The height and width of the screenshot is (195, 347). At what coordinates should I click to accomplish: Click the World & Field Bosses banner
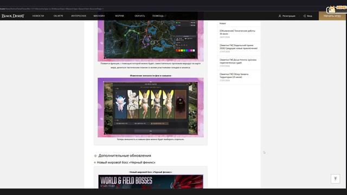click(151, 182)
